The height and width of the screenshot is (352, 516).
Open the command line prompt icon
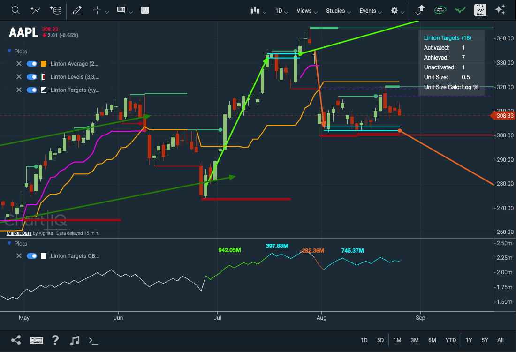93,341
